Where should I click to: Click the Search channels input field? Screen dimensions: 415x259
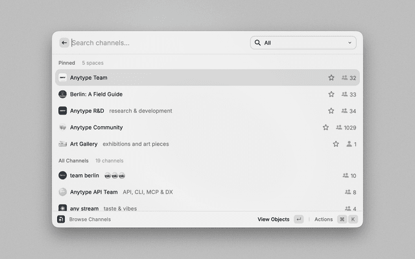pos(156,43)
